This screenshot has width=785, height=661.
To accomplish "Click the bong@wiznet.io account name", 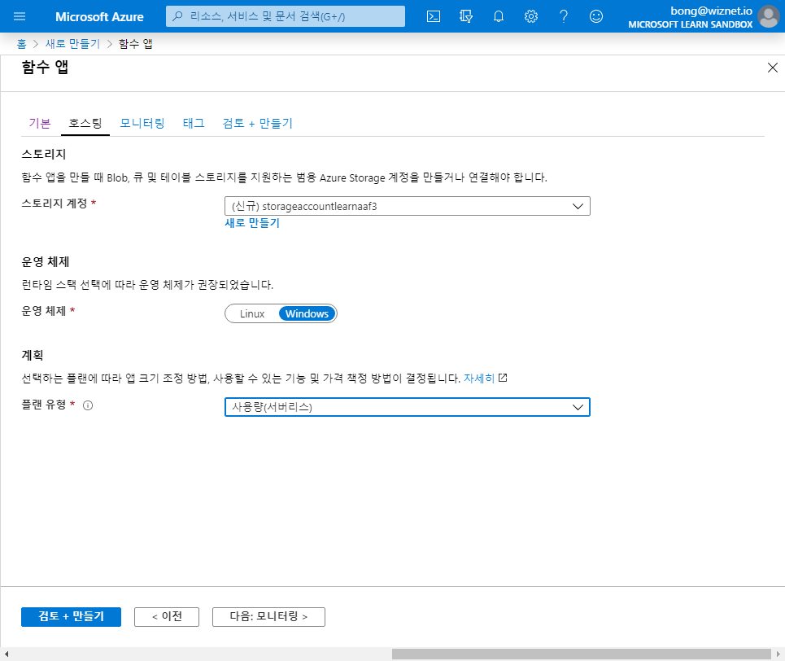I will (x=711, y=11).
